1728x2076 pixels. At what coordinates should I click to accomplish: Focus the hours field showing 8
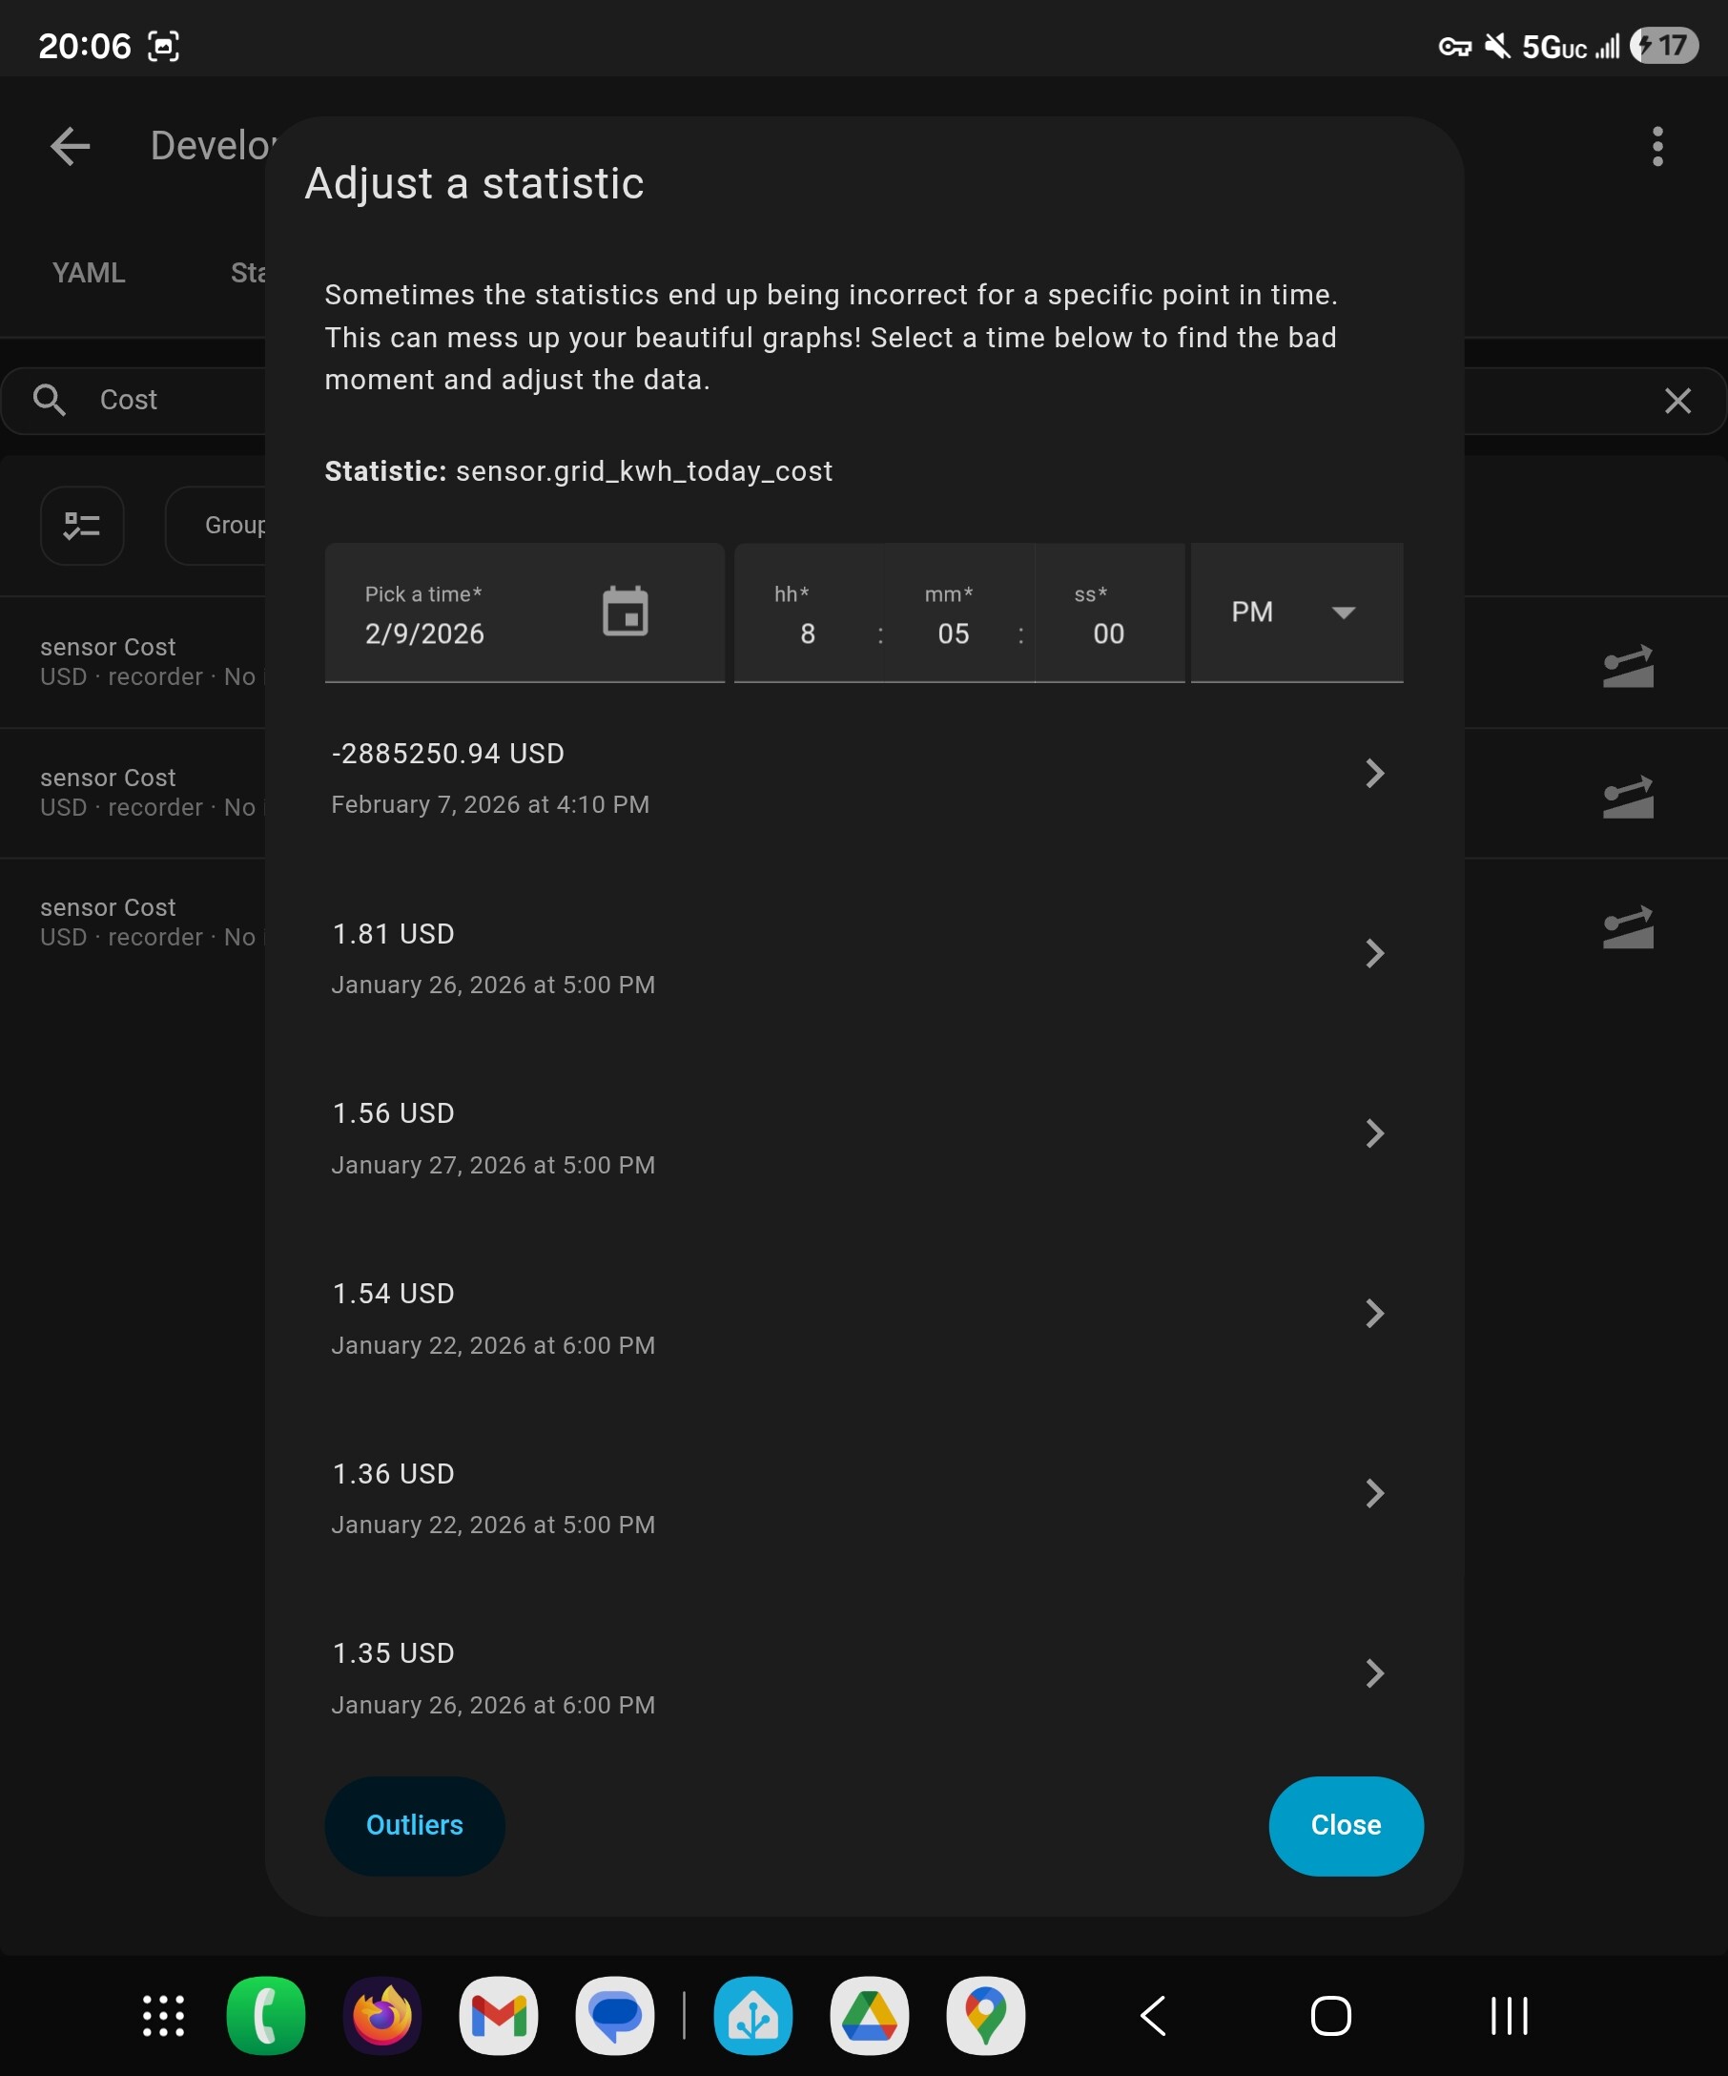point(808,612)
